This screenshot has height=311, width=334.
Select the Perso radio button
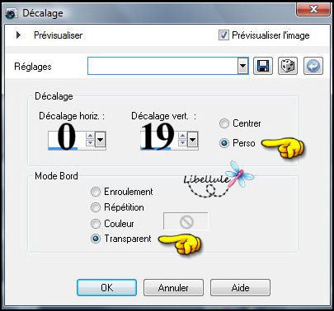pos(224,143)
